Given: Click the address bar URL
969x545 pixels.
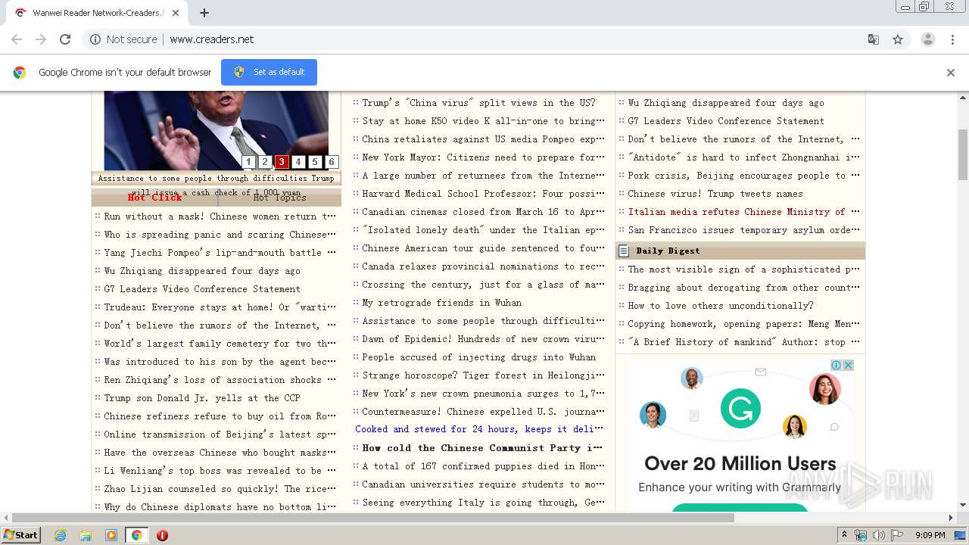Looking at the screenshot, I should [x=212, y=39].
